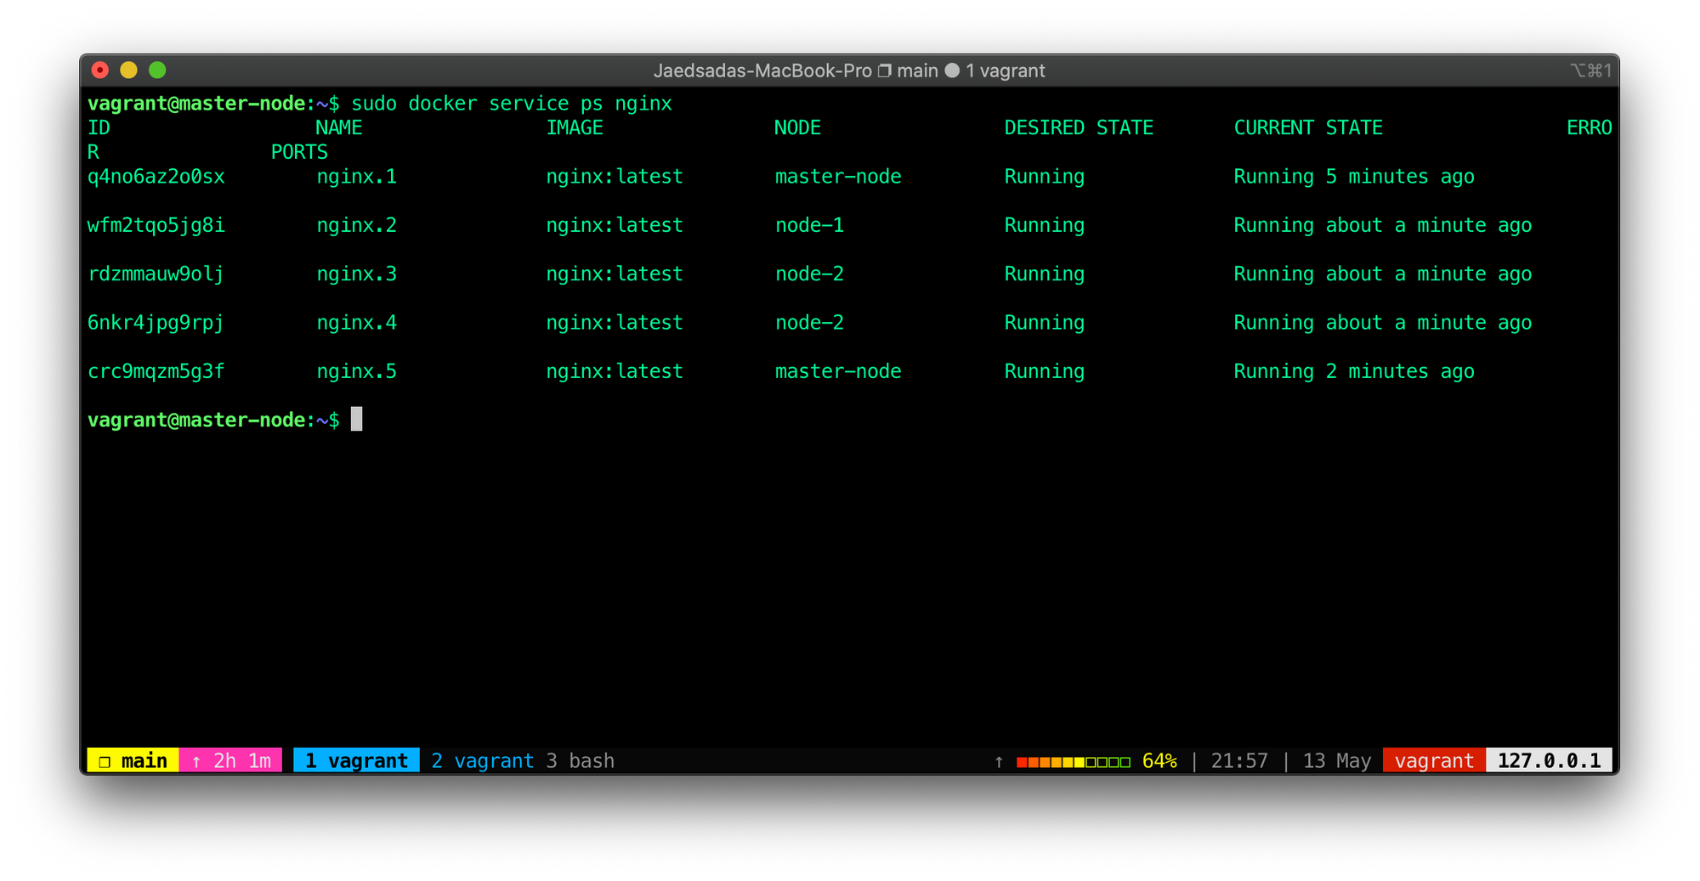
Task: Click 'Running 5 minutes ago' status
Action: pyautogui.click(x=1354, y=176)
